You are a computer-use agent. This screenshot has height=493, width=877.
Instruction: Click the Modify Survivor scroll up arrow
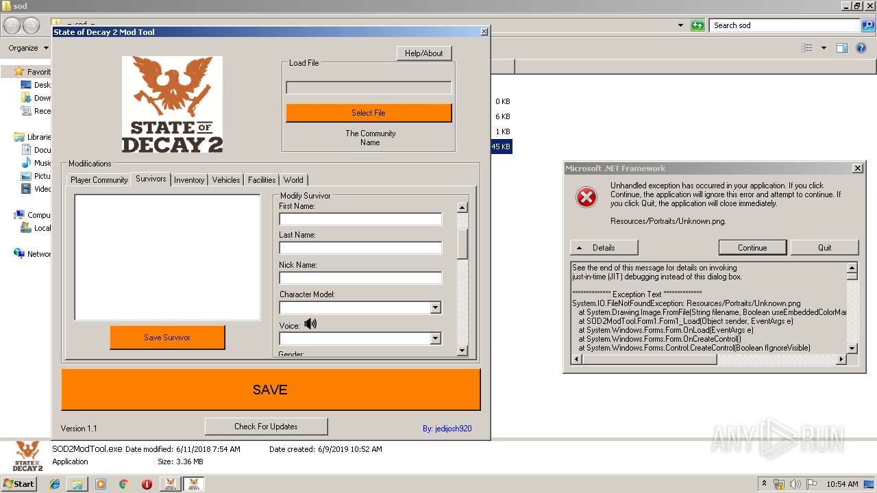(462, 207)
